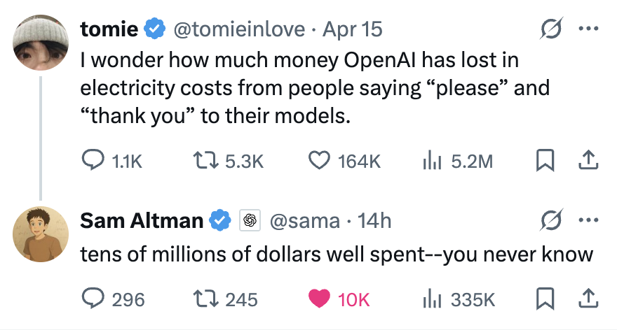This screenshot has width=617, height=330.
Task: Open more options menu on Sam Altman's reply
Action: click(x=588, y=221)
